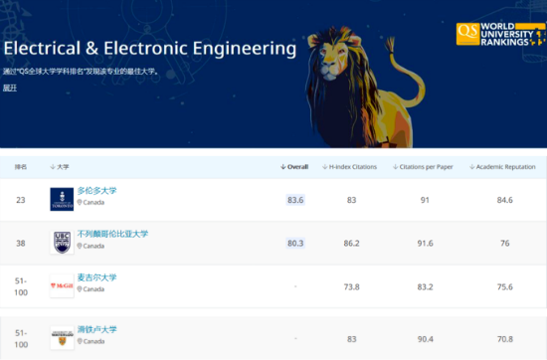Select the McGill University logo
547x360 pixels.
pyautogui.click(x=62, y=285)
